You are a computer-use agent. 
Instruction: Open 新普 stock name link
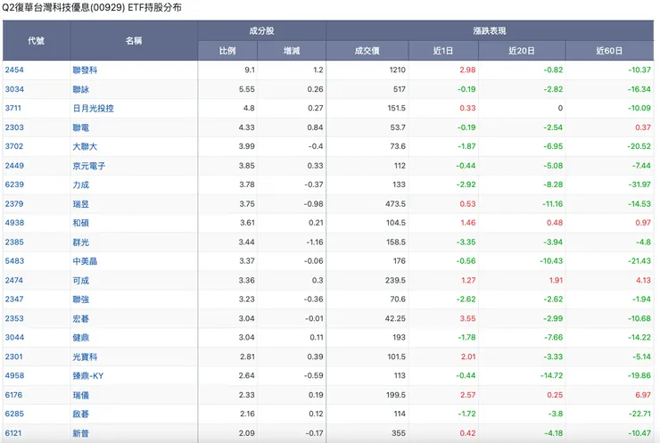[x=81, y=433]
